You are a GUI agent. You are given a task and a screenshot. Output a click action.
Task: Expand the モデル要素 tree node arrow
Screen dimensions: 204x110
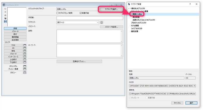130,26
